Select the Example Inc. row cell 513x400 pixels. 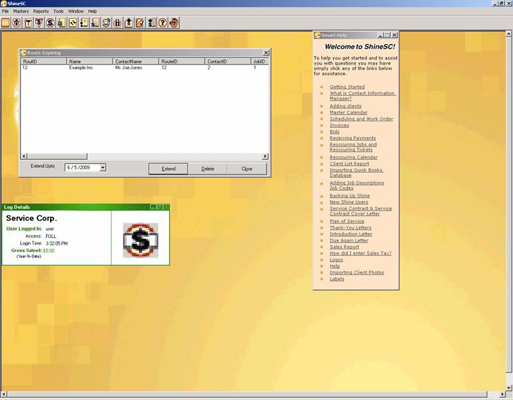pyautogui.click(x=81, y=67)
